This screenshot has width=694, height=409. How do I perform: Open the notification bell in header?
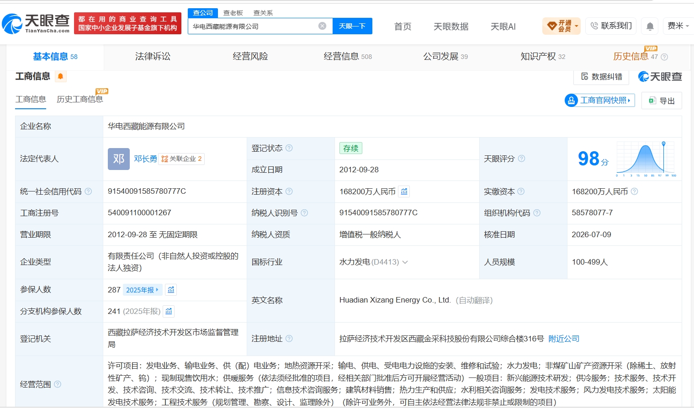650,26
